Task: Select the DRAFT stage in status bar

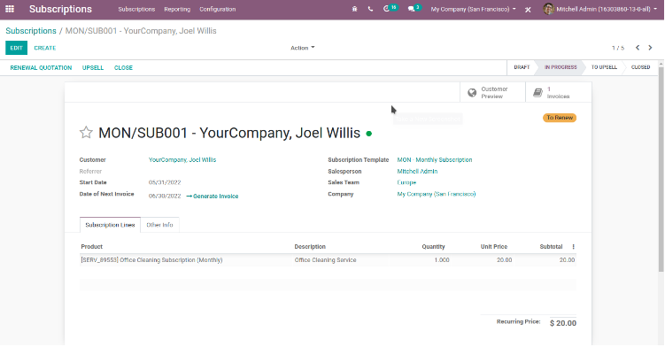Action: (x=522, y=67)
